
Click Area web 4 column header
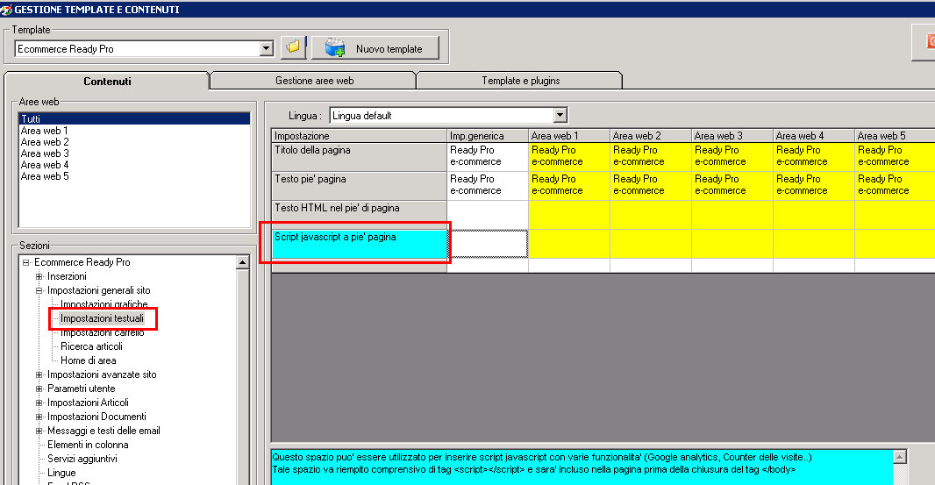814,136
